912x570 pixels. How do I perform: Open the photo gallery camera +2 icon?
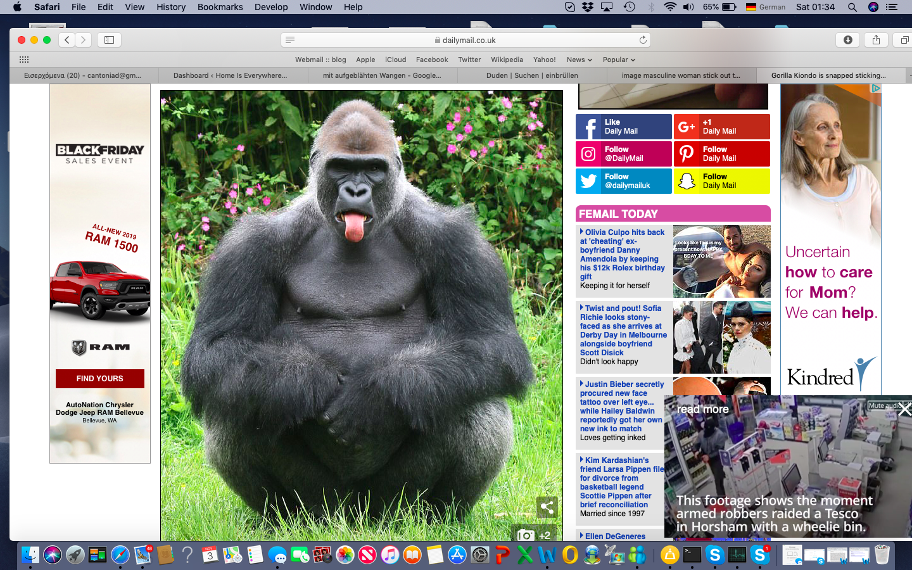(x=534, y=535)
